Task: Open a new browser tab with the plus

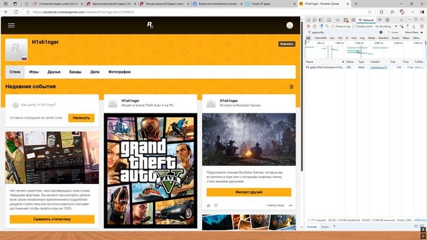Action: [x=356, y=4]
